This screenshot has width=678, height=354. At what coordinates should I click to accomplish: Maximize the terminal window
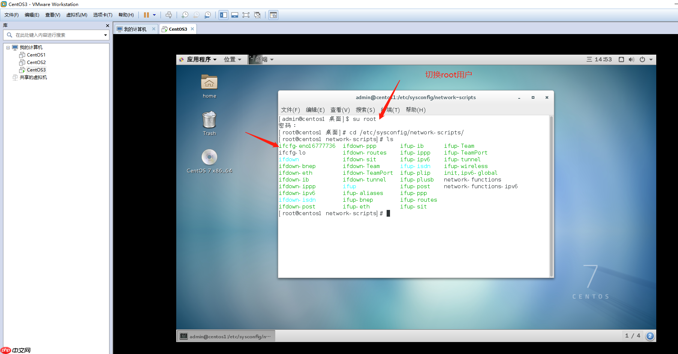533,98
